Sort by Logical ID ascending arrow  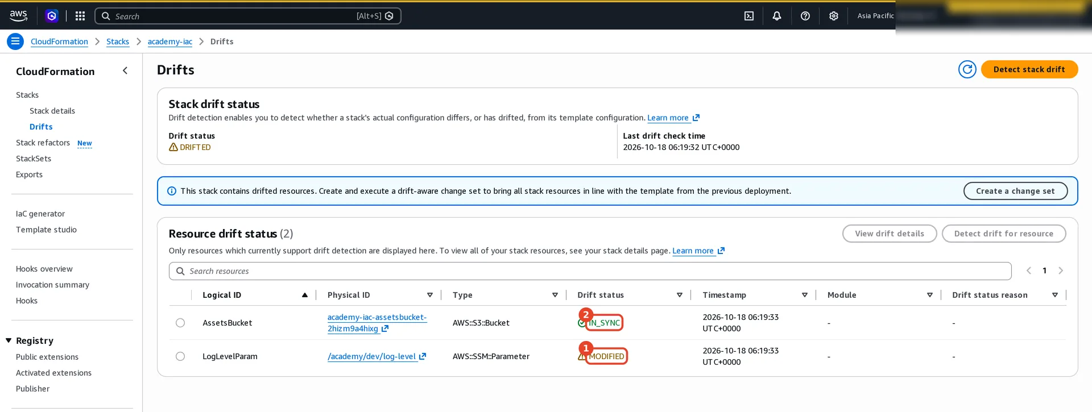pos(305,295)
